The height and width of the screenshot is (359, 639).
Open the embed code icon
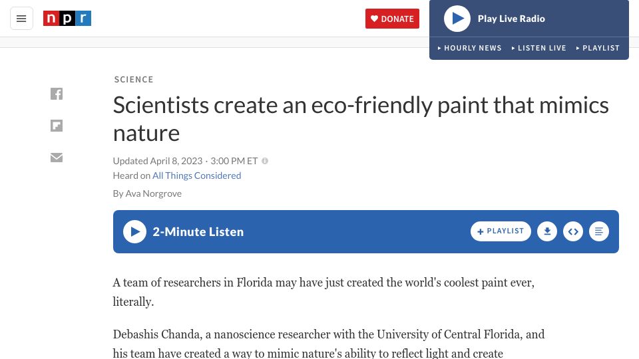click(573, 231)
